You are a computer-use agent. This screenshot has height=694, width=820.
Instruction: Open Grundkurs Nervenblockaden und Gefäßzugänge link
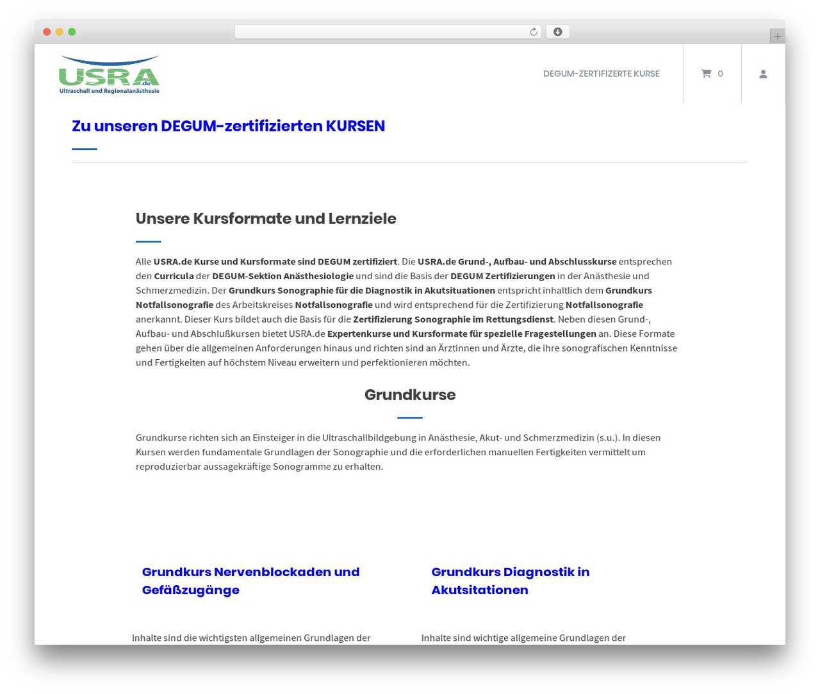(250, 581)
